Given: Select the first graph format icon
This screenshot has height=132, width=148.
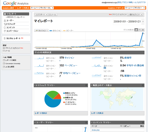Looking at the screenshot, I should click(x=136, y=30).
